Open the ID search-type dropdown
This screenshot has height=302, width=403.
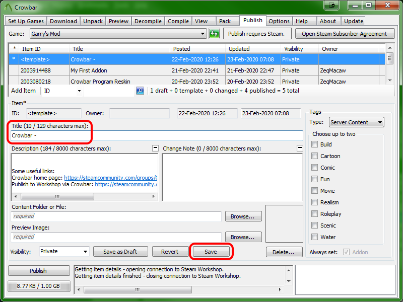(62, 91)
